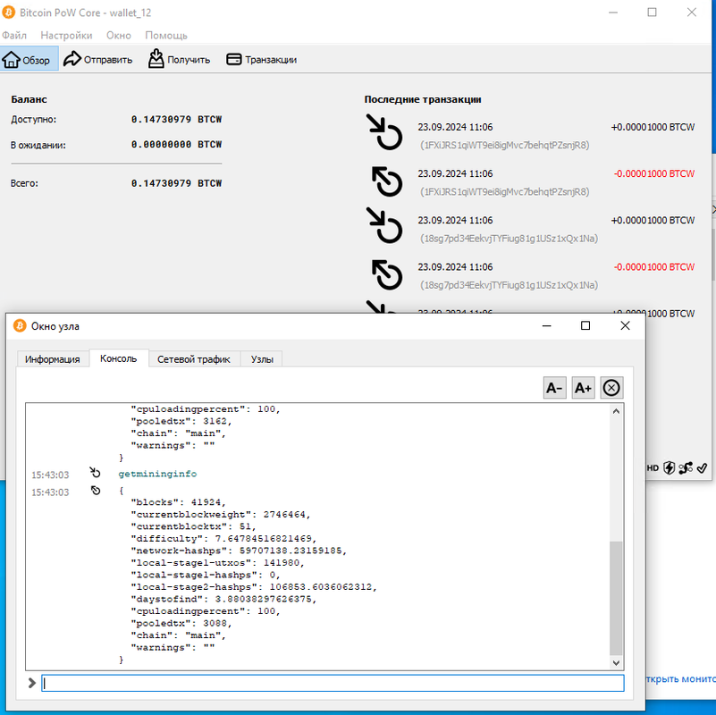The height and width of the screenshot is (715, 716).
Task: Switch to the Информация tab
Action: pyautogui.click(x=53, y=359)
